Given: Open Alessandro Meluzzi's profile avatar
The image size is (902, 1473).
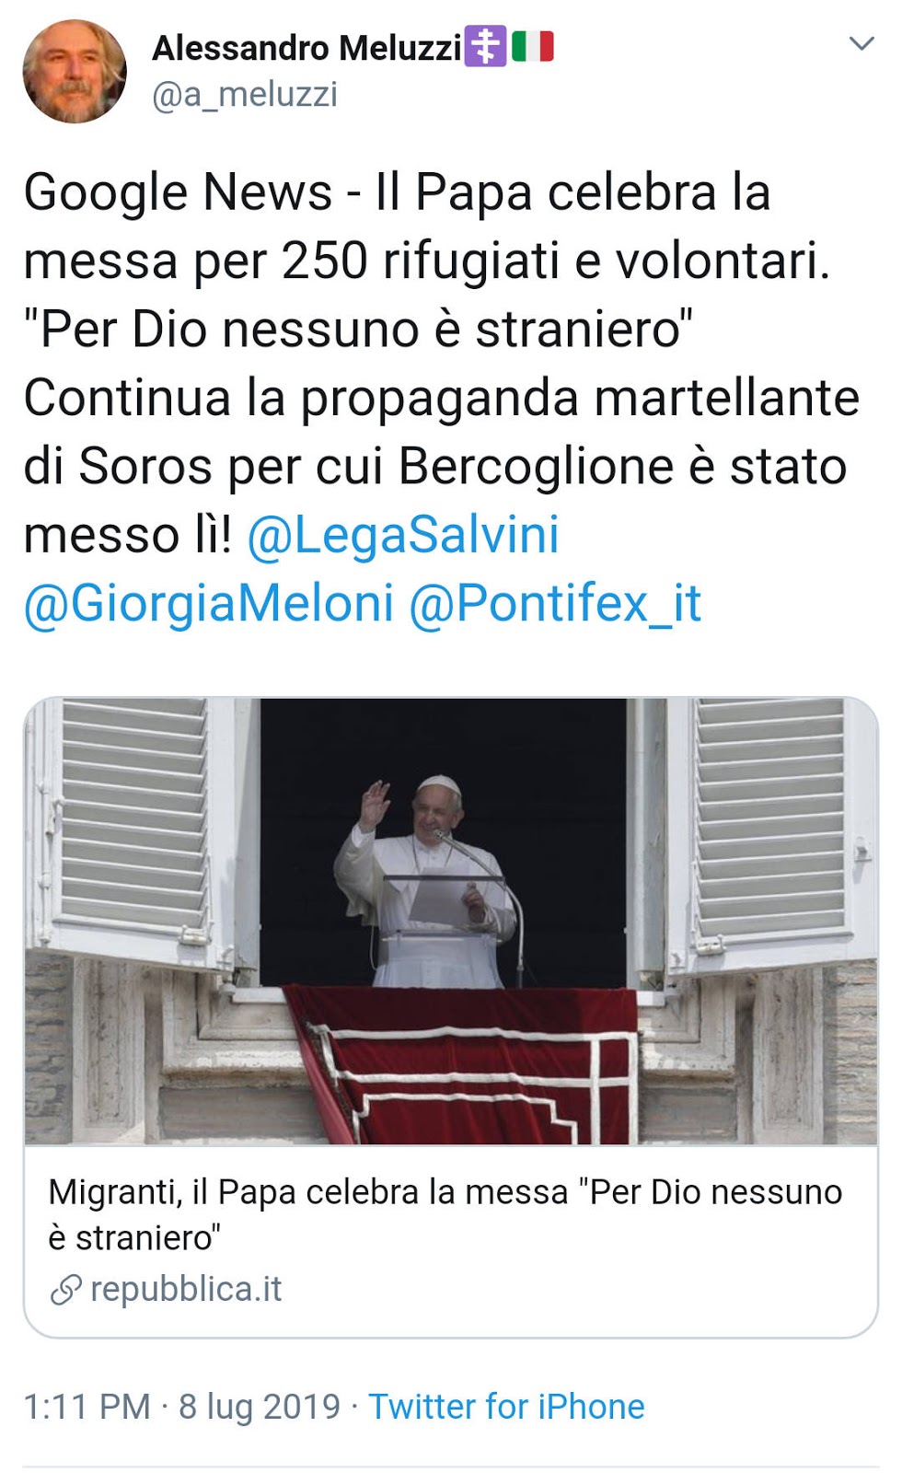Looking at the screenshot, I should [x=74, y=71].
